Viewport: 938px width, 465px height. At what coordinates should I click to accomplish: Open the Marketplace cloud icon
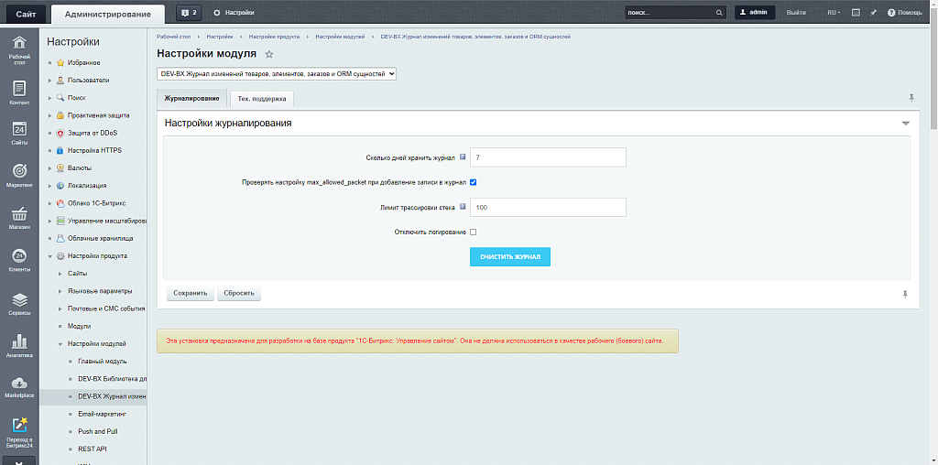tap(19, 386)
